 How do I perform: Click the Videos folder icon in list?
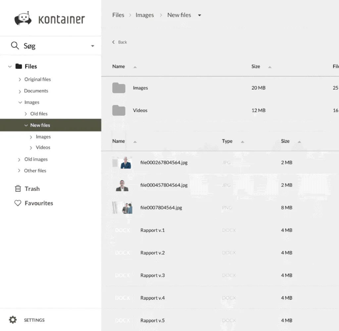tap(119, 110)
